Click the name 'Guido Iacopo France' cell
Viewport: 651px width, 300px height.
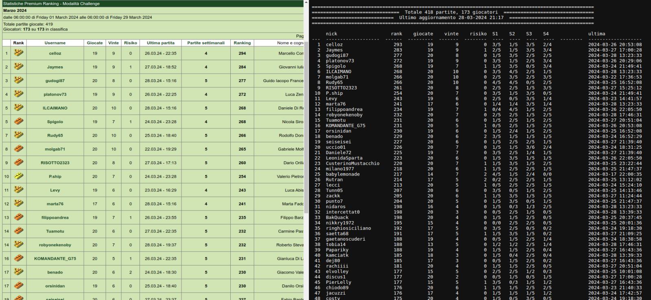pyautogui.click(x=283, y=80)
